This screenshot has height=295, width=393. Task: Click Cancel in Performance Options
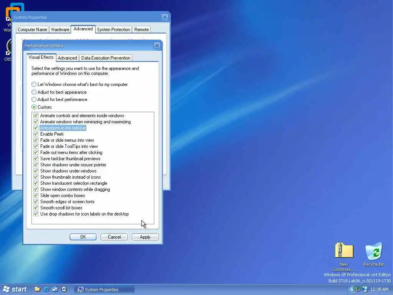coord(114,237)
